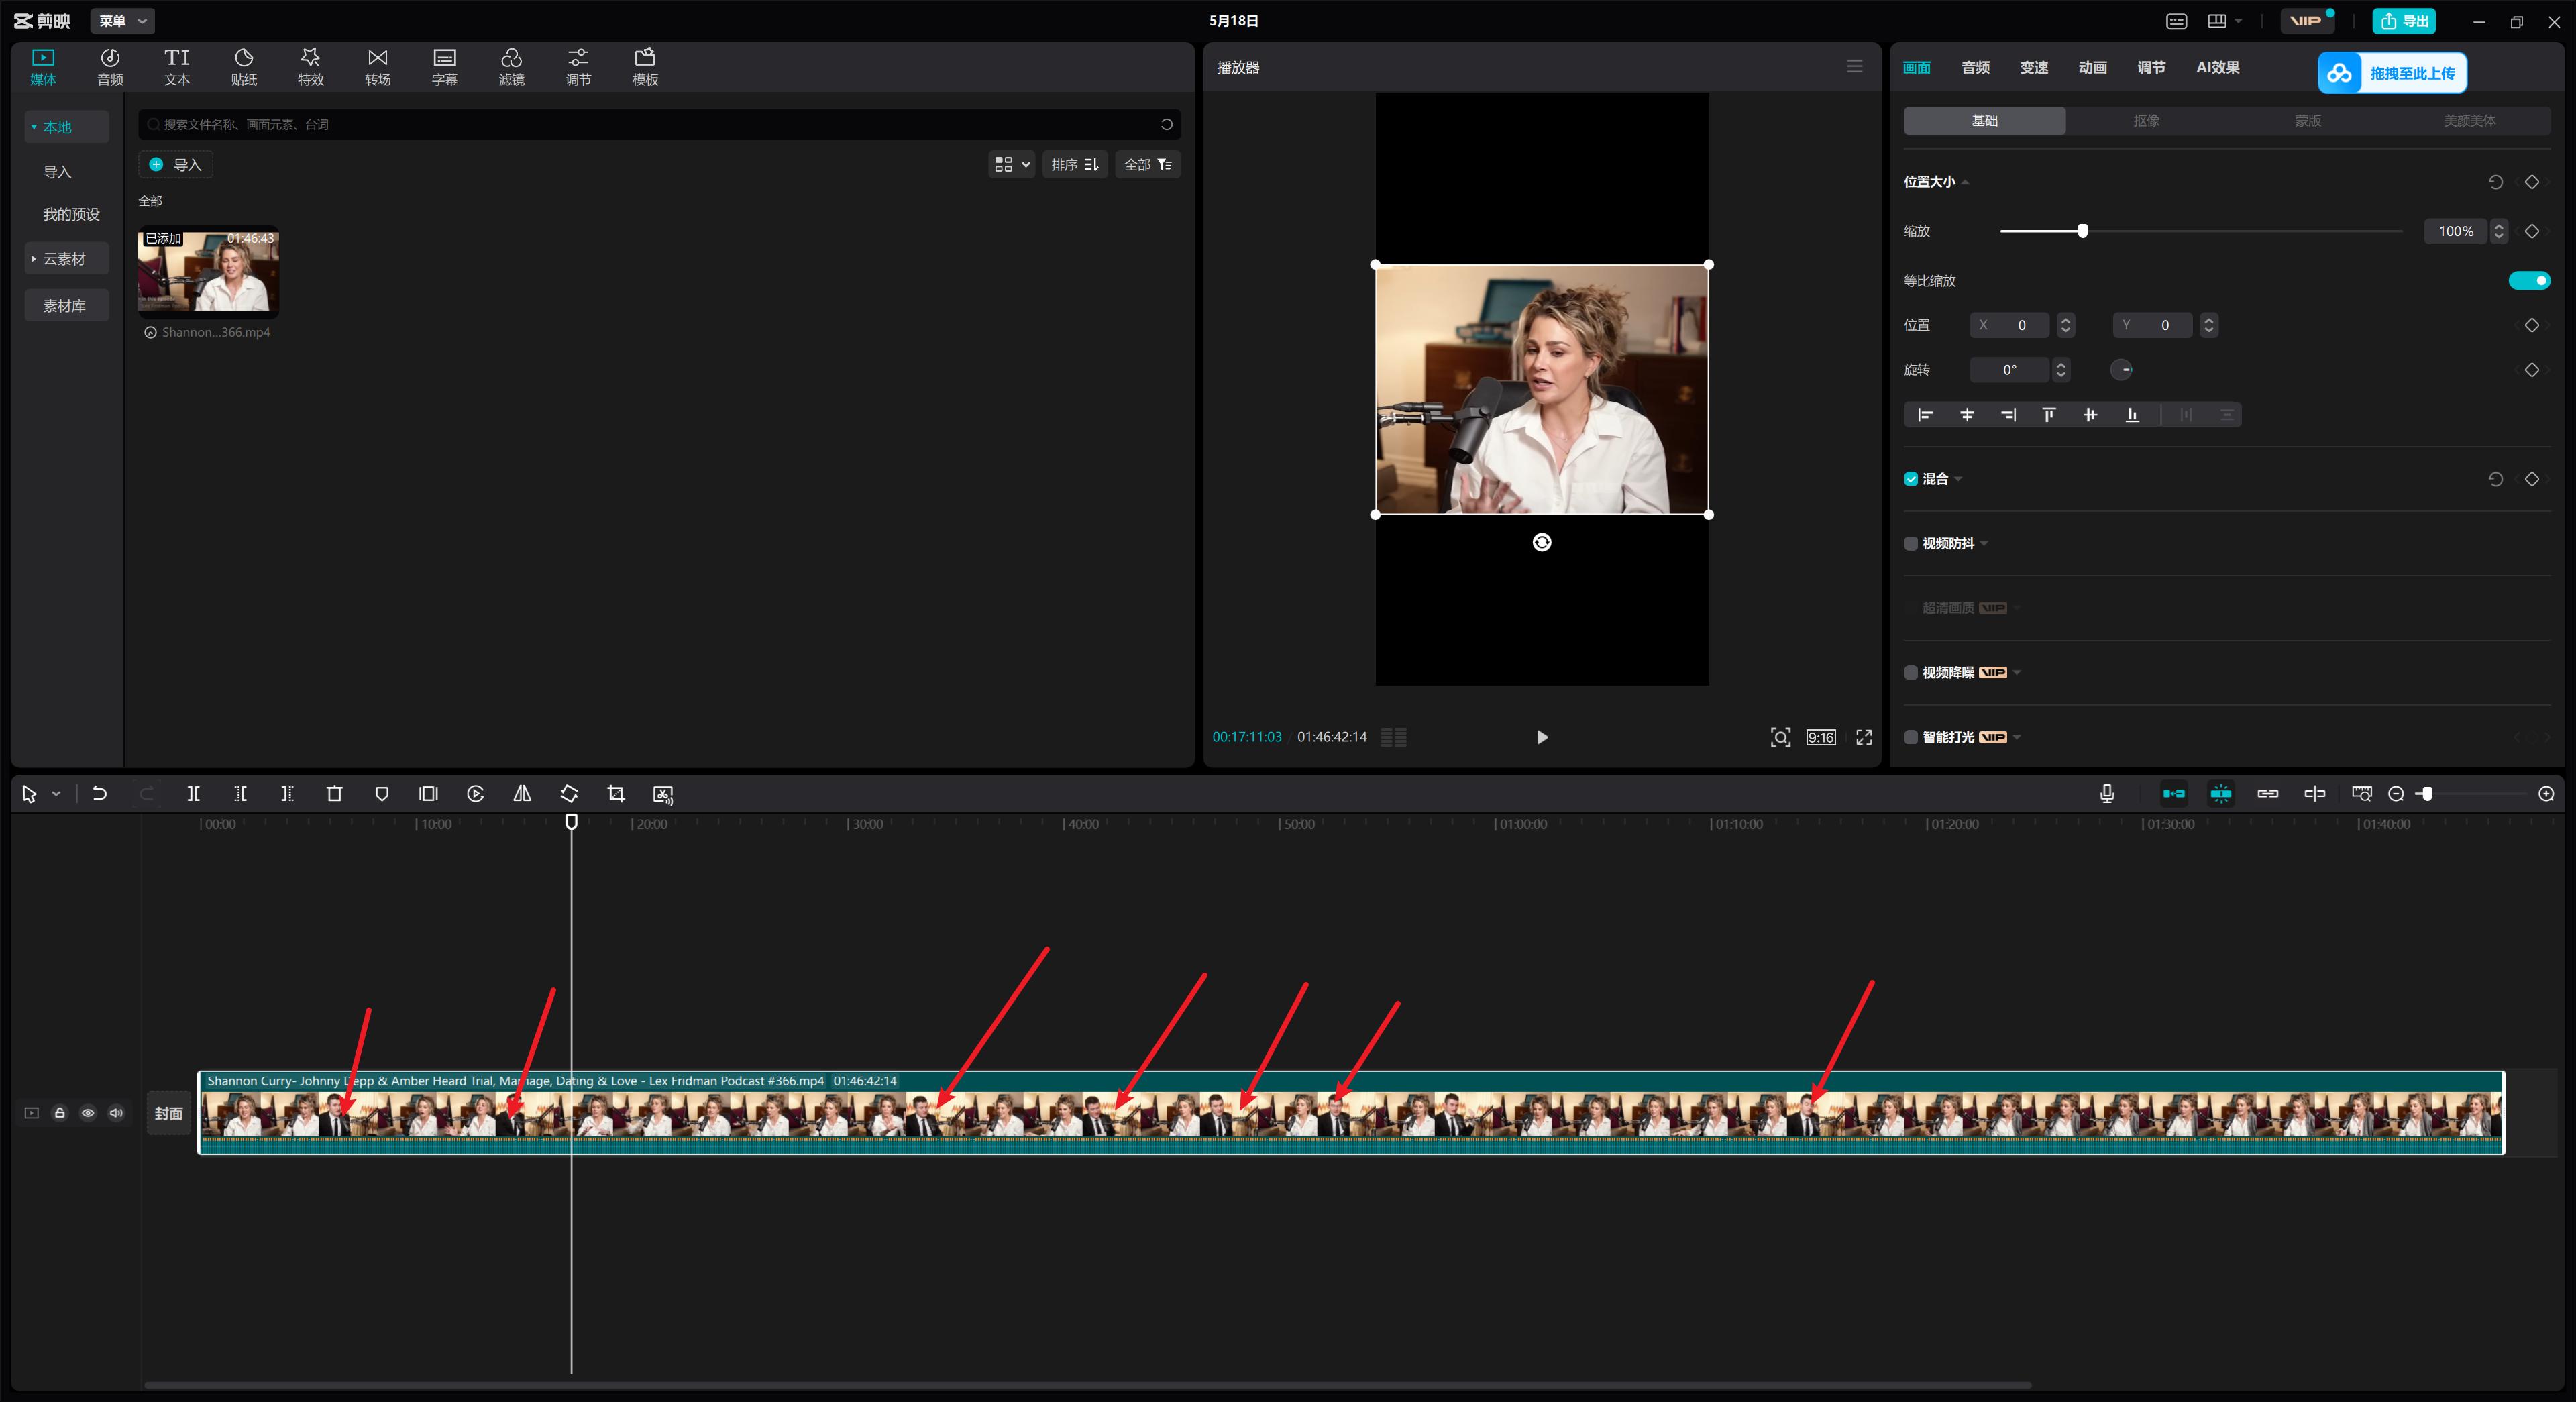Image resolution: width=2576 pixels, height=1402 pixels.
Task: Open the 菜单 dropdown menu
Action: point(122,20)
